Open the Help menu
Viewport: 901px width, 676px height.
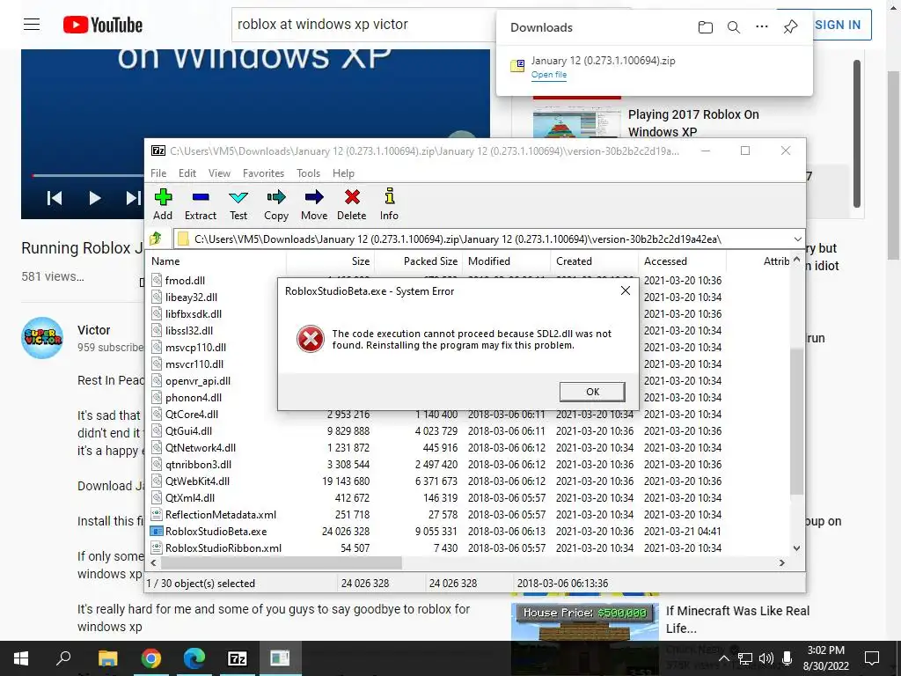(x=344, y=173)
